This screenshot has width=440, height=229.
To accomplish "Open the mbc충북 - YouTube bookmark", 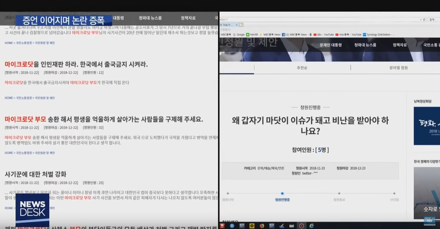I will (x=348, y=34).
